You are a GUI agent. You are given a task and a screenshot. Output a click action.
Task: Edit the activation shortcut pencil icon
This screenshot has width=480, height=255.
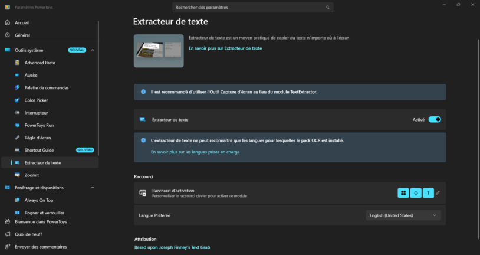click(x=438, y=193)
